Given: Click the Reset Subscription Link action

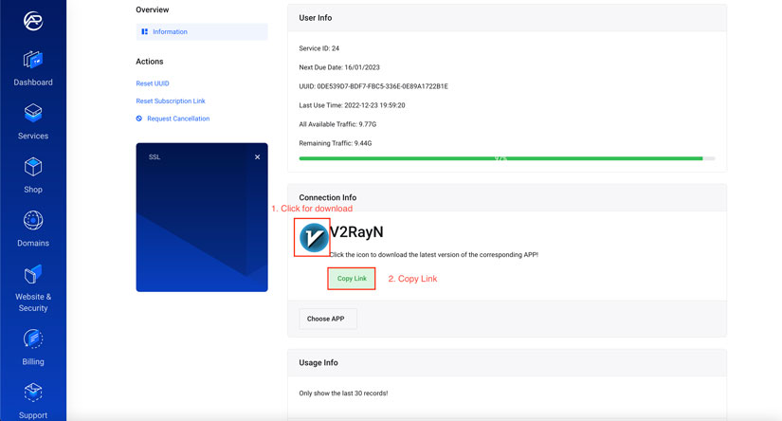Looking at the screenshot, I should tap(171, 101).
